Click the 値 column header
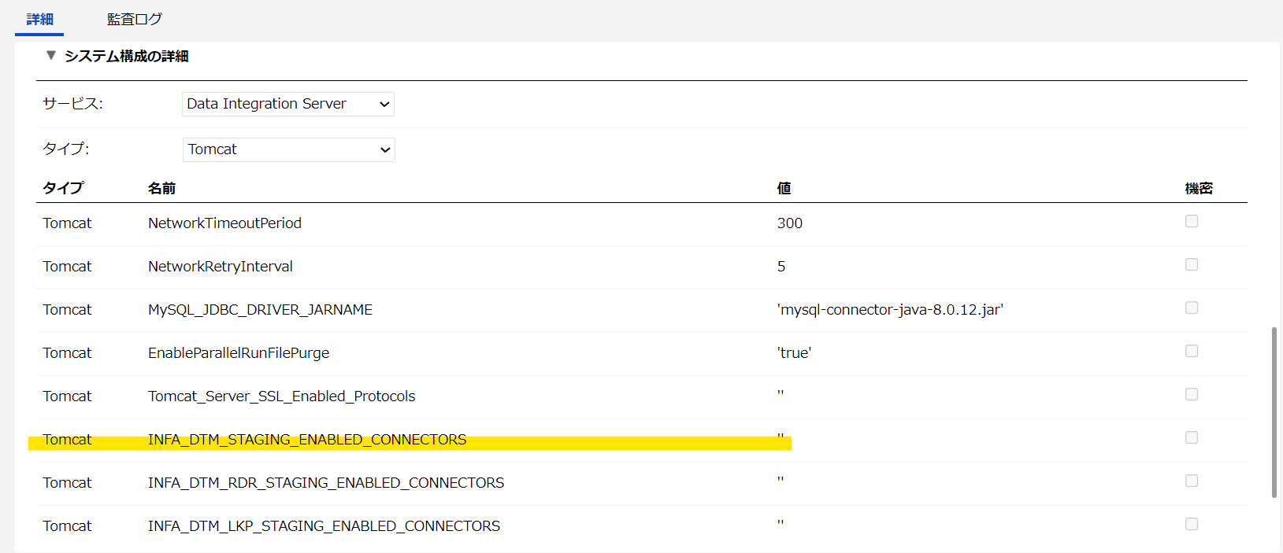Image resolution: width=1283 pixels, height=553 pixels. pyautogui.click(x=784, y=188)
